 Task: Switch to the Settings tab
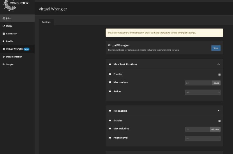46,22
